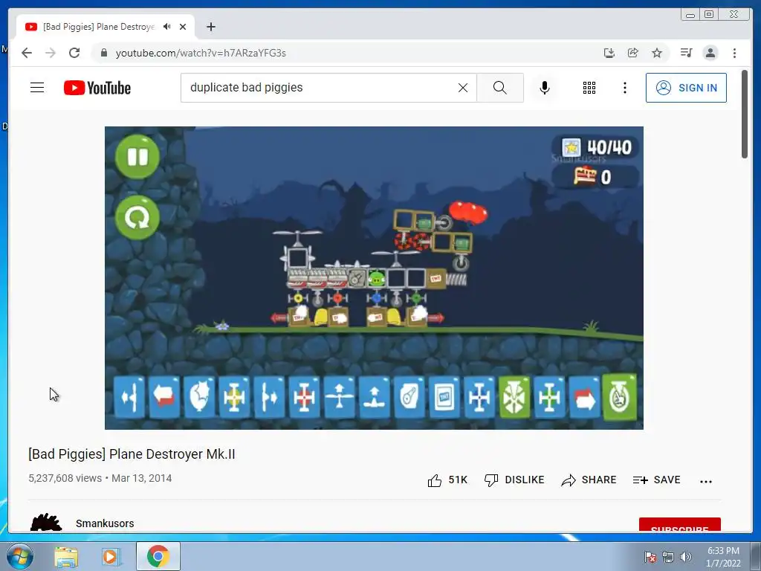The width and height of the screenshot is (761, 571).
Task: Click the SIGN IN button
Action: (686, 88)
